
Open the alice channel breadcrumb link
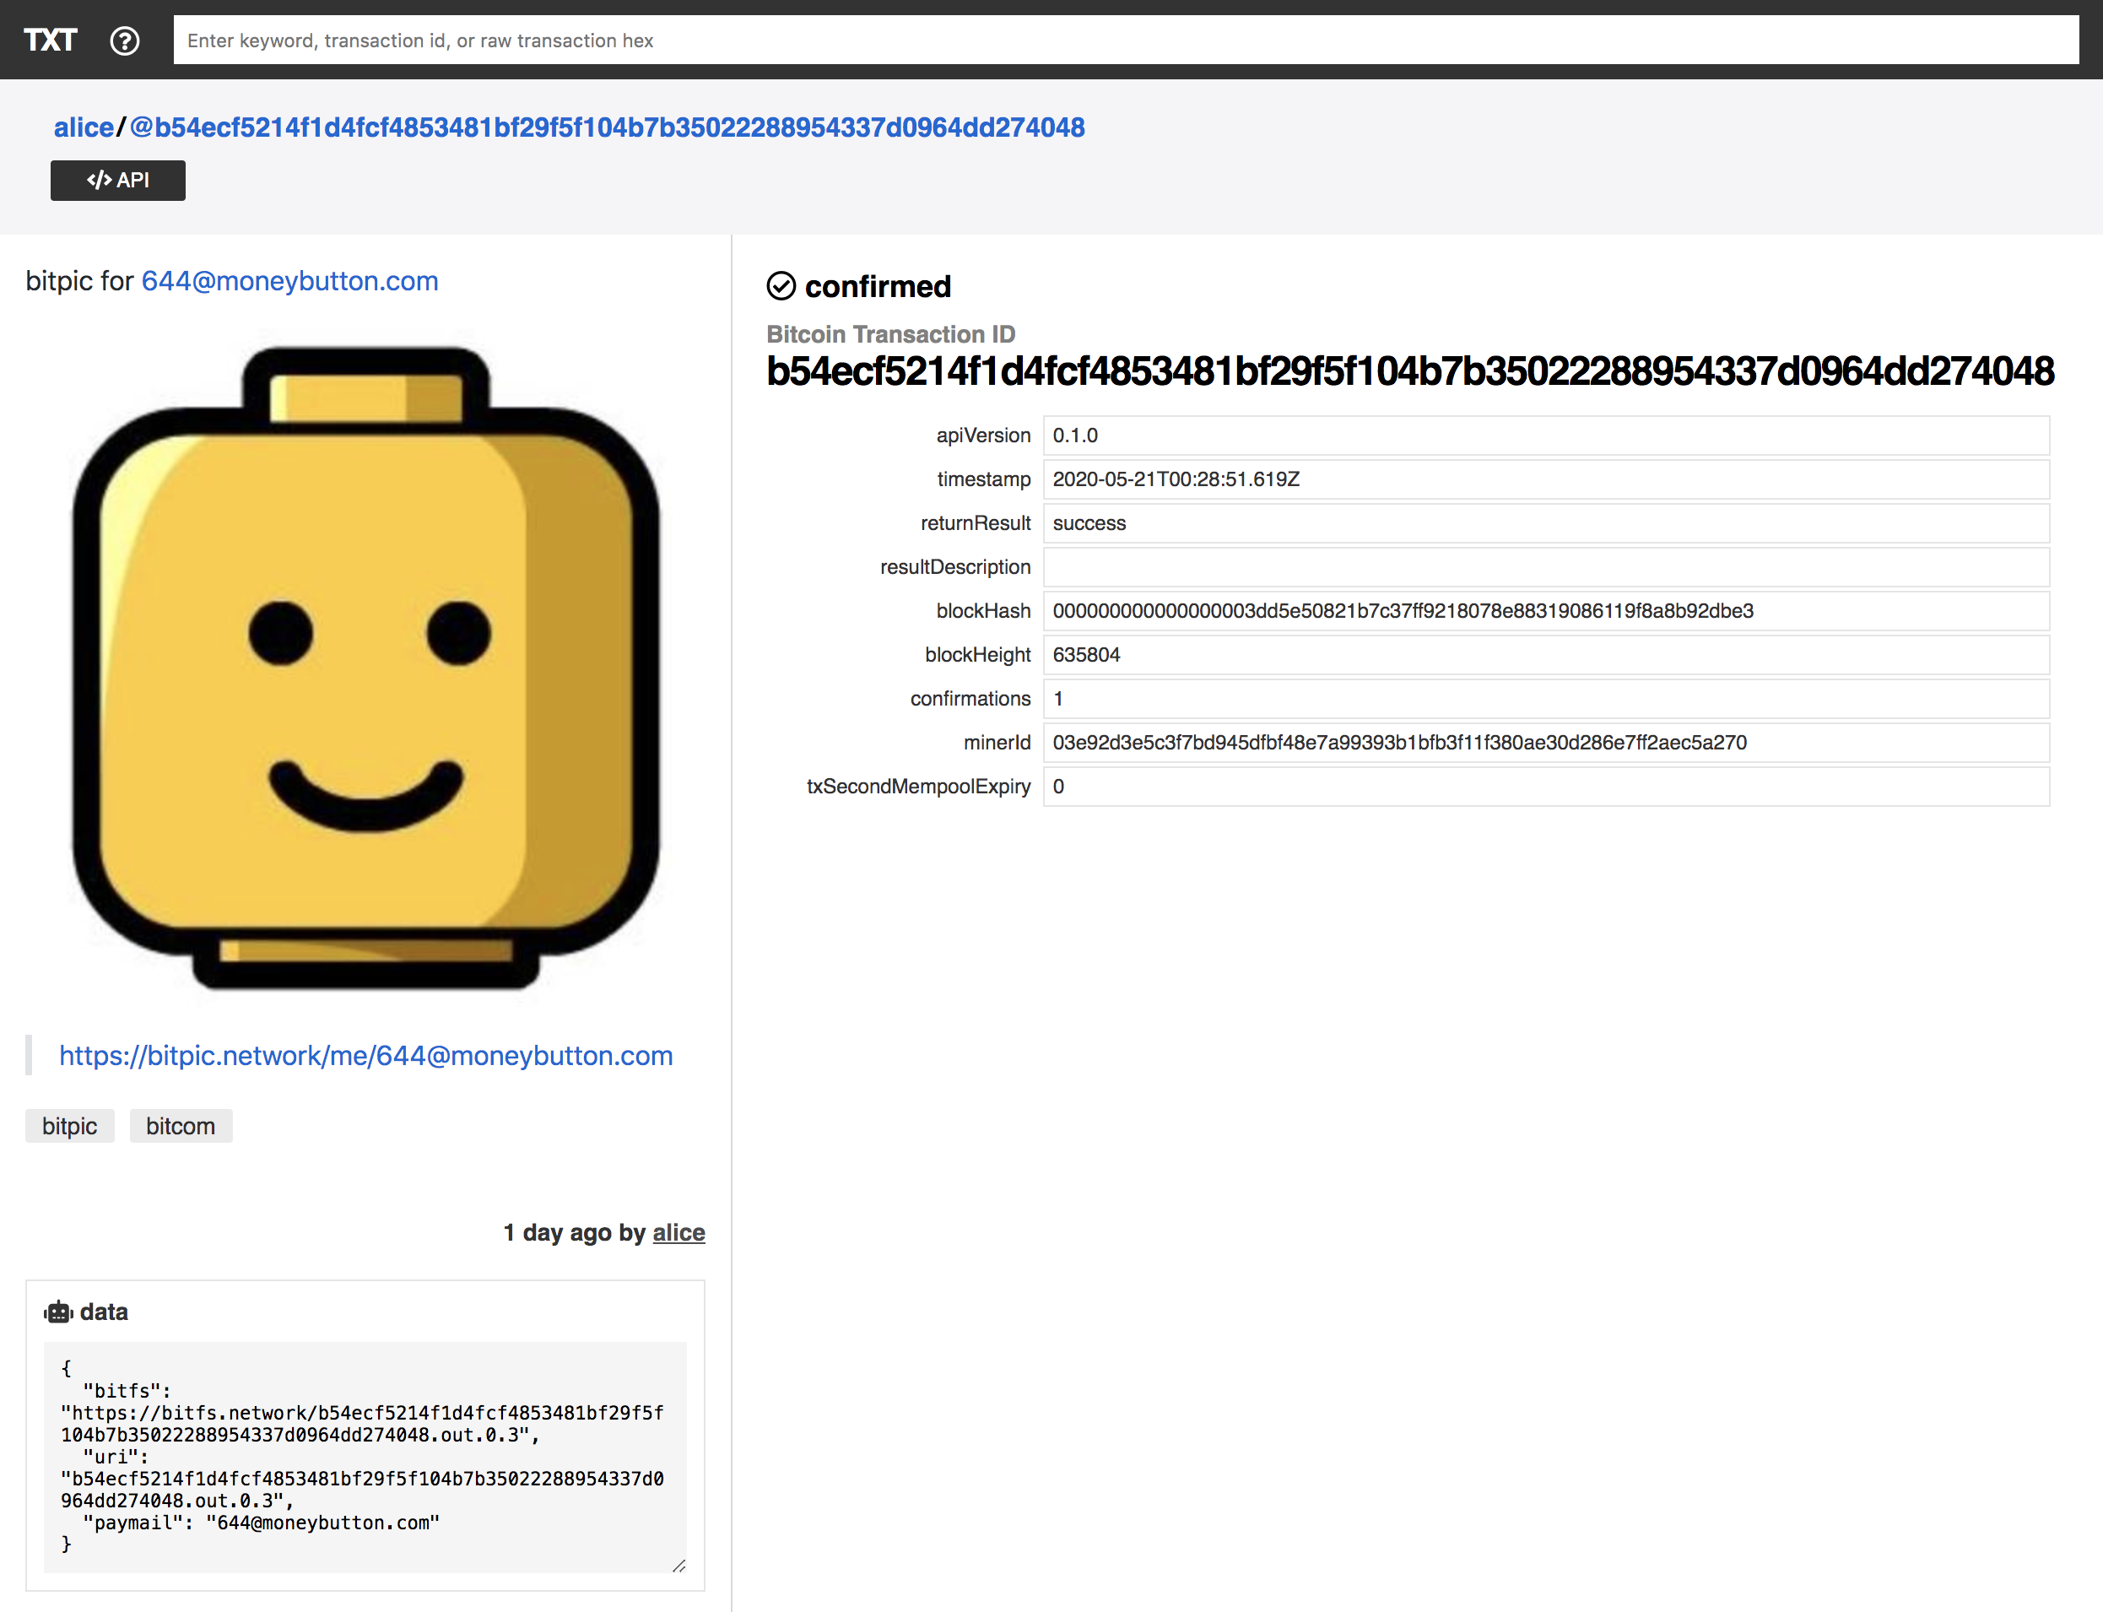84,127
